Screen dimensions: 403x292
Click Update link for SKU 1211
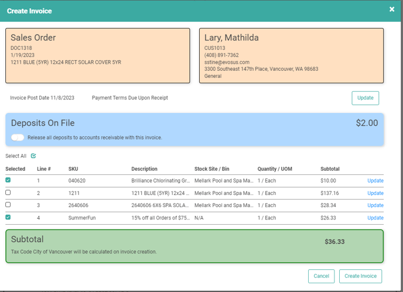375,193
